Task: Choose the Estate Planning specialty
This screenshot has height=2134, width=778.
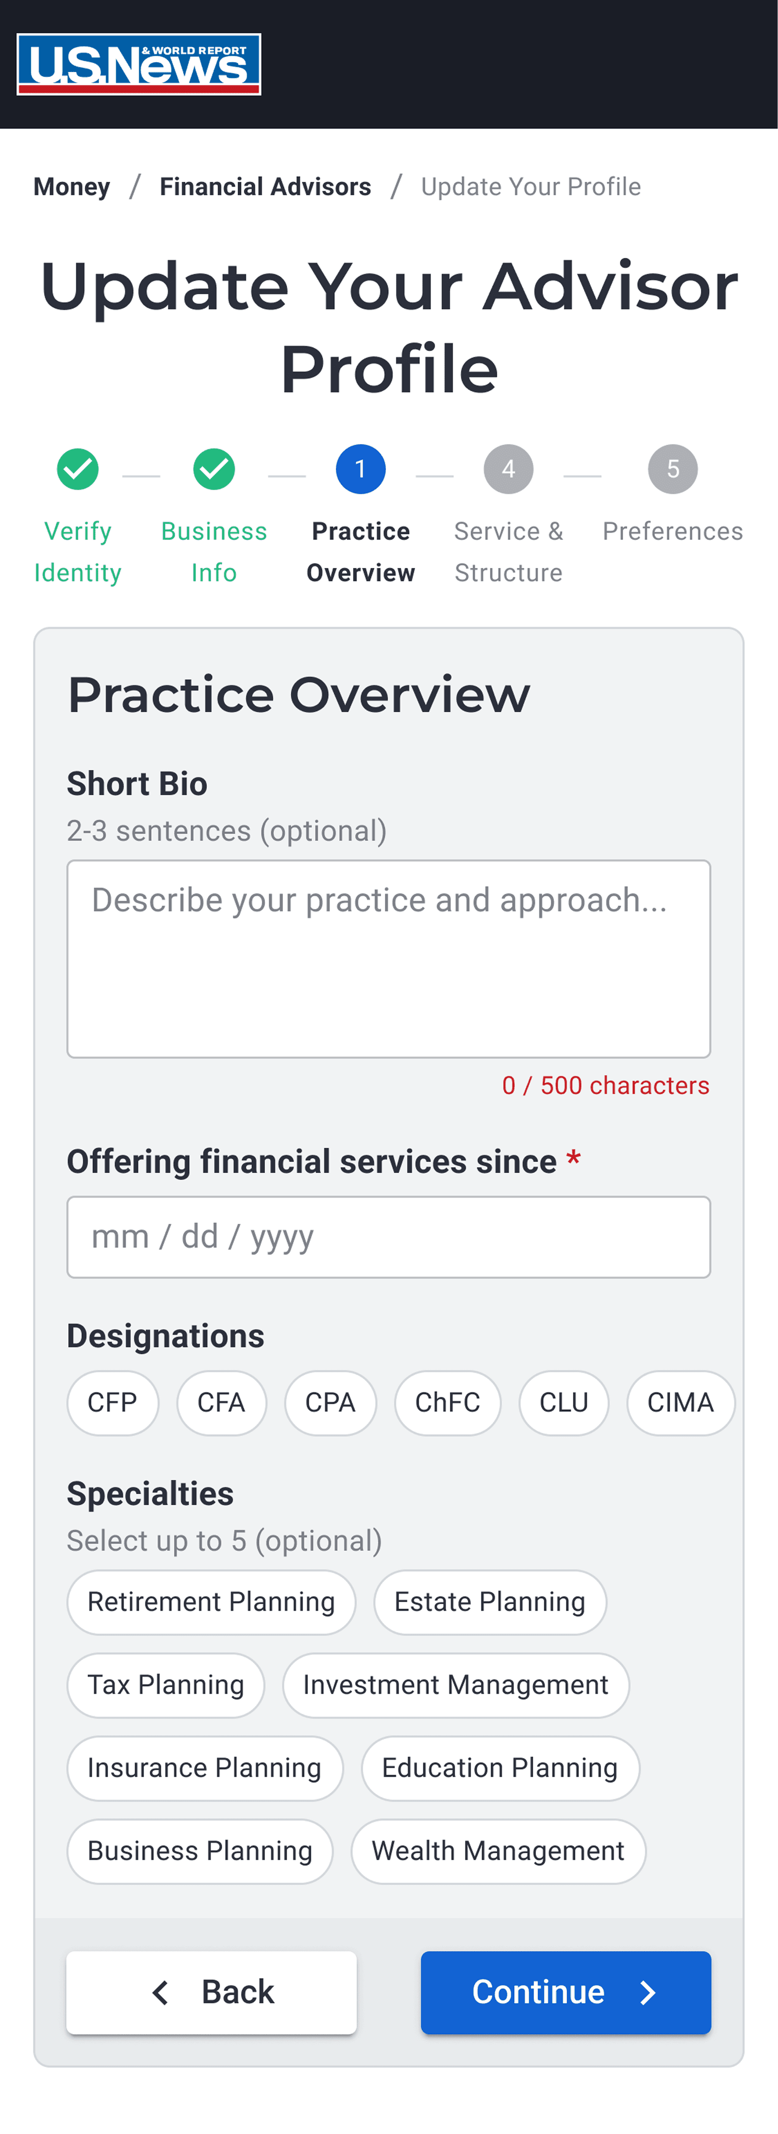Action: tap(490, 1601)
